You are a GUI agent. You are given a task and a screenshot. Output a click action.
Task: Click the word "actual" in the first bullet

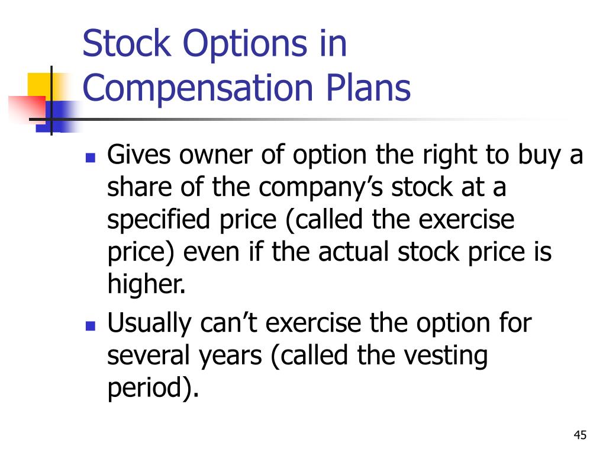tap(353, 251)
